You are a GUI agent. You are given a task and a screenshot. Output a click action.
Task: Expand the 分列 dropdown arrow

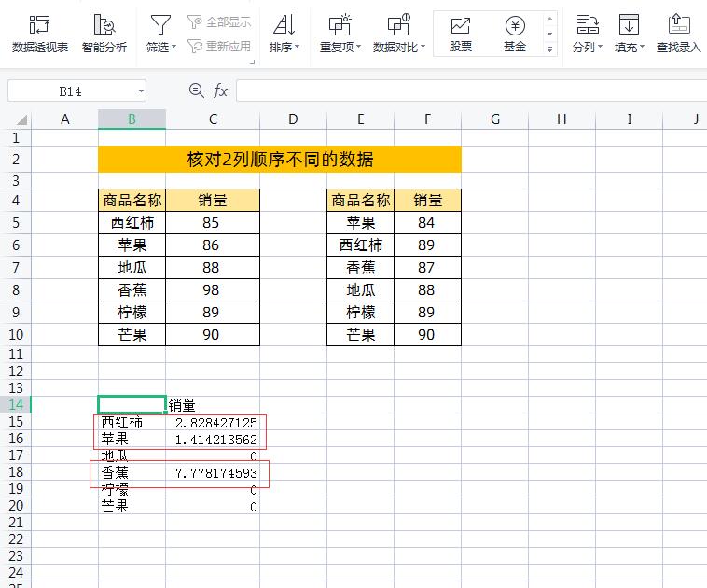tap(600, 47)
